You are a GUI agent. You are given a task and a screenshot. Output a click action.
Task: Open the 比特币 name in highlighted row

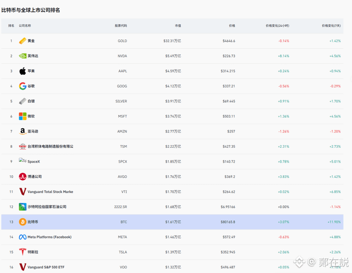coord(33,222)
